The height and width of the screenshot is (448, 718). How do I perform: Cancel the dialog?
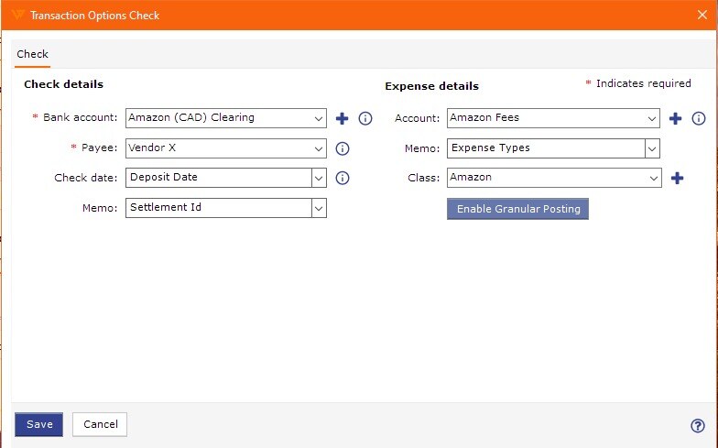pyautogui.click(x=100, y=425)
